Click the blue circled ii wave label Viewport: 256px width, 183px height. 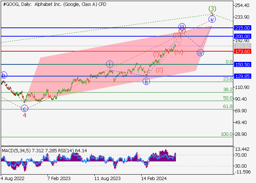click(146, 81)
